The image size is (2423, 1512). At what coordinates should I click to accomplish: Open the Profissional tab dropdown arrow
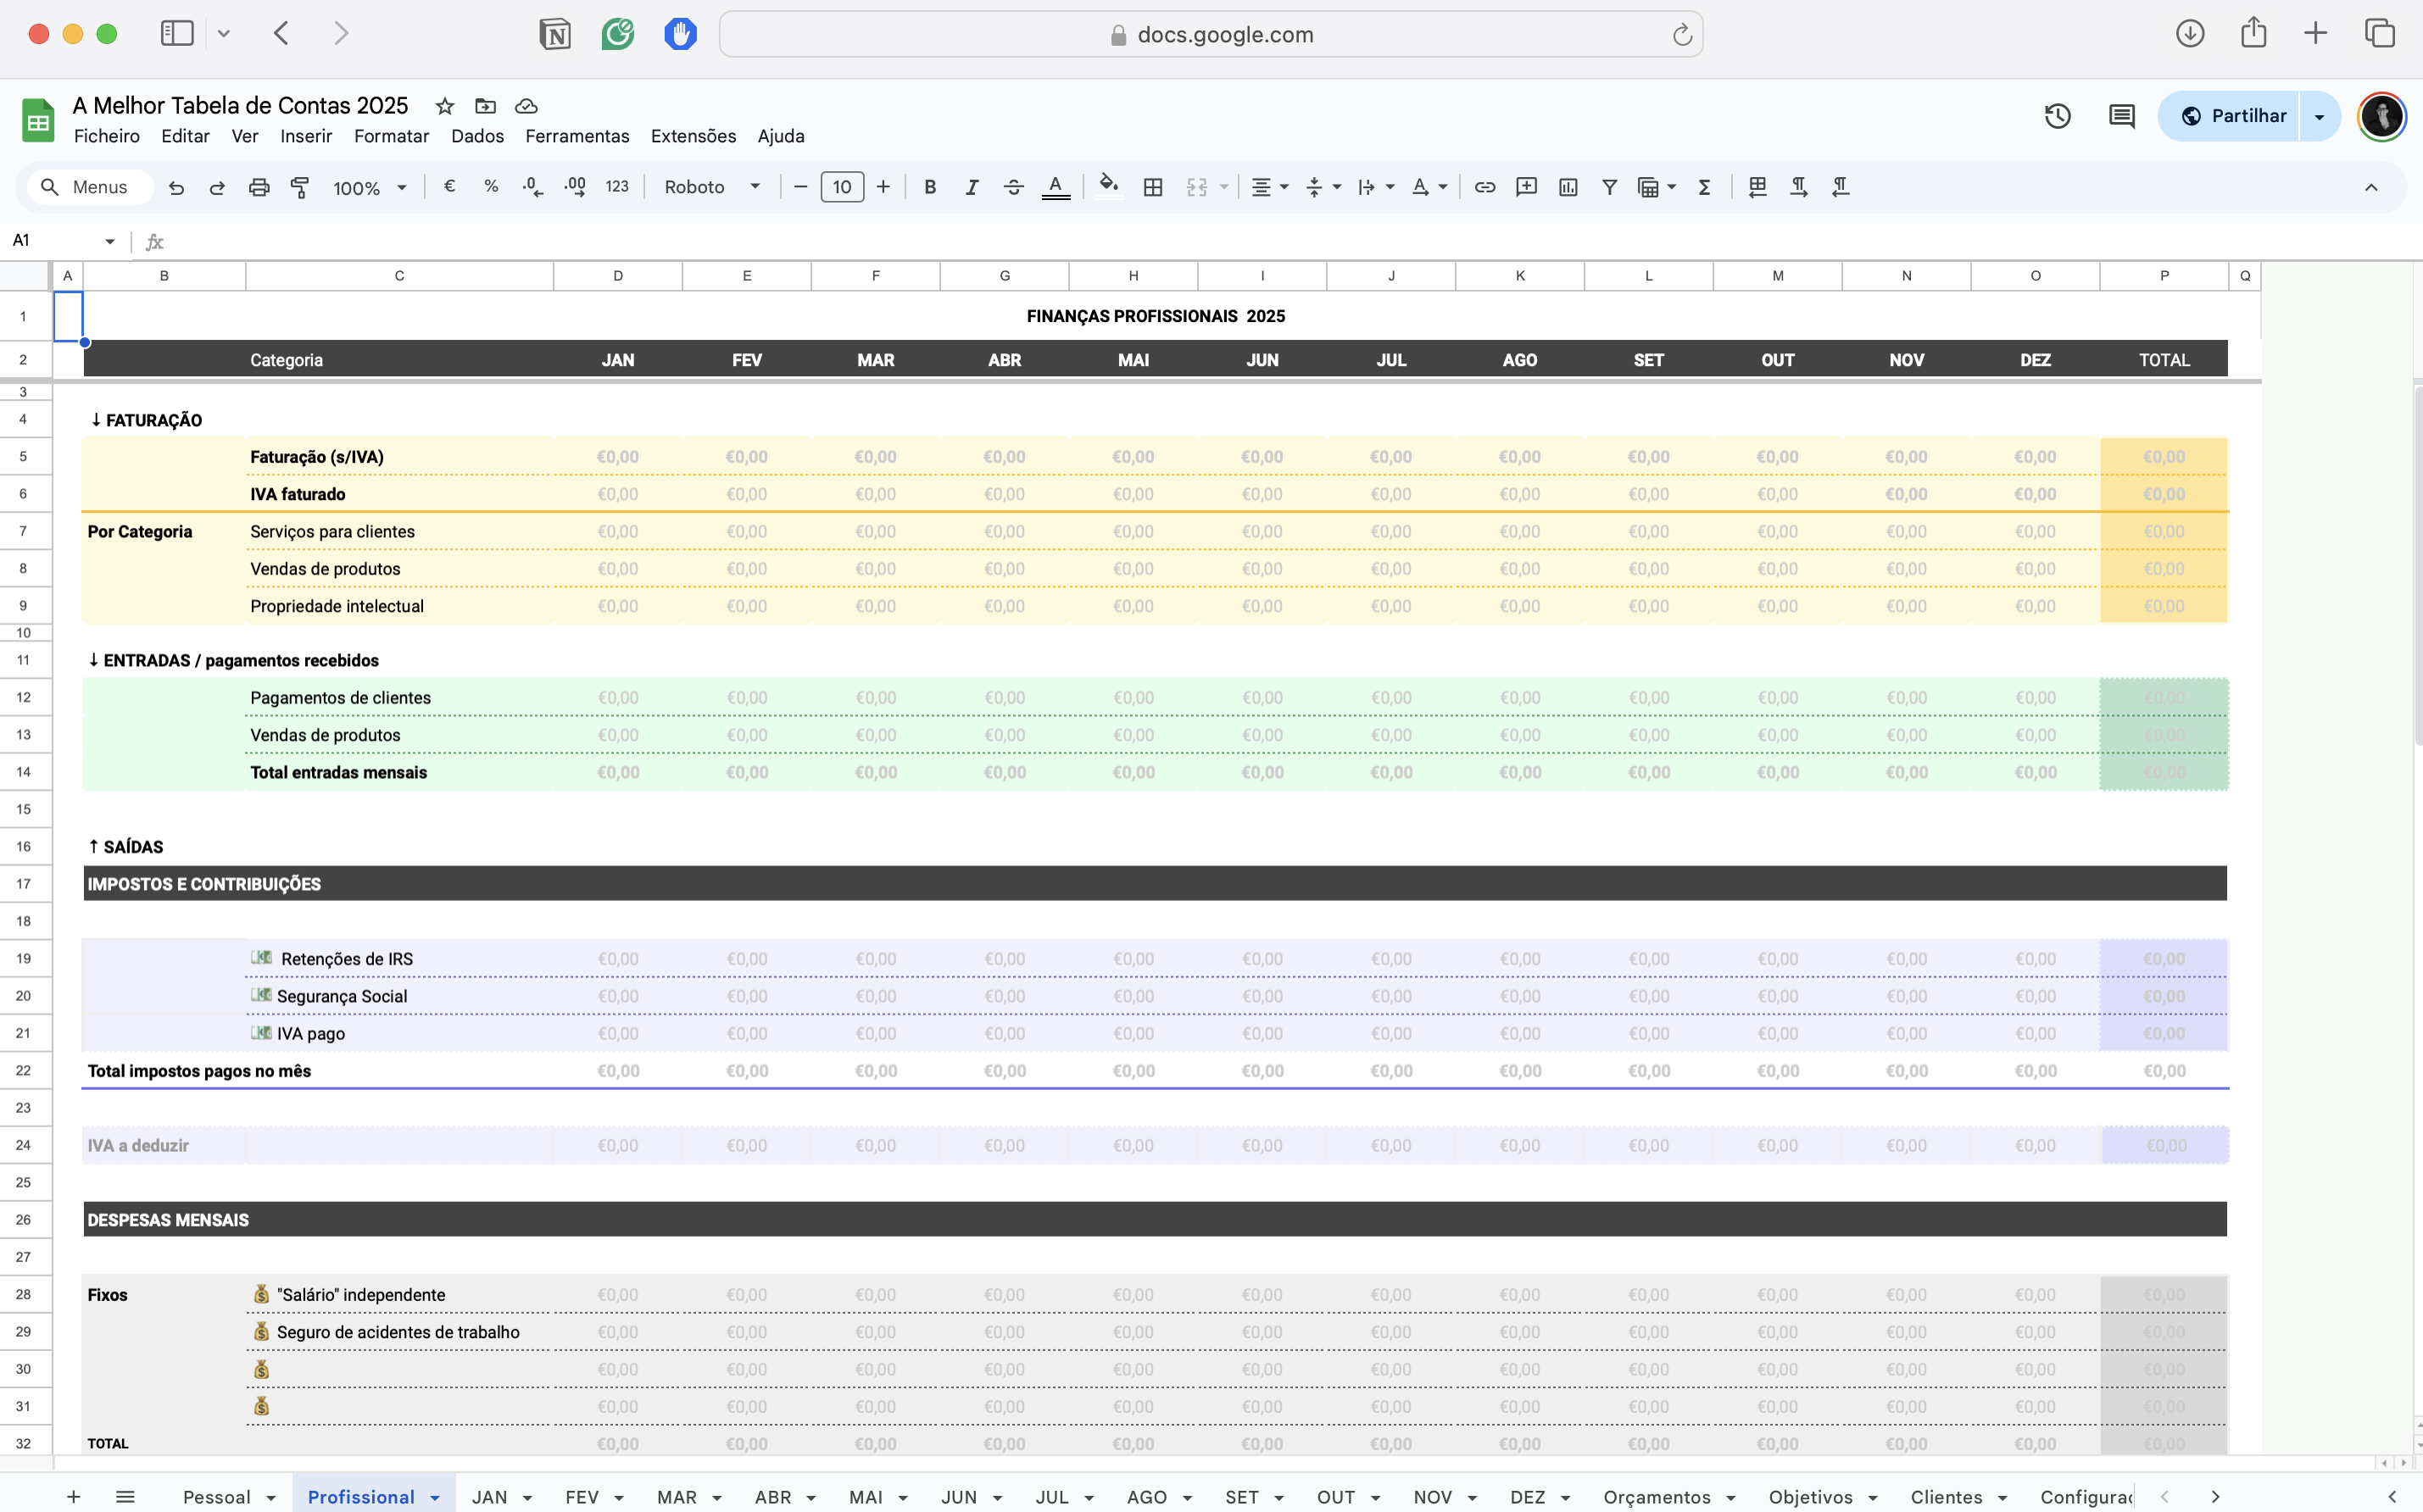coord(435,1497)
